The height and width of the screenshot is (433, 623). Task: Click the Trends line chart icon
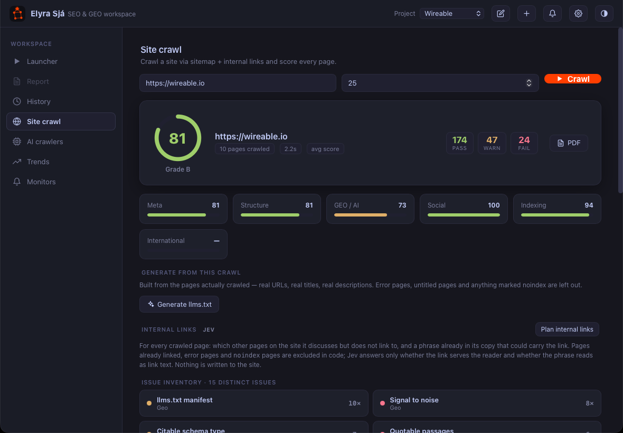pos(17,162)
